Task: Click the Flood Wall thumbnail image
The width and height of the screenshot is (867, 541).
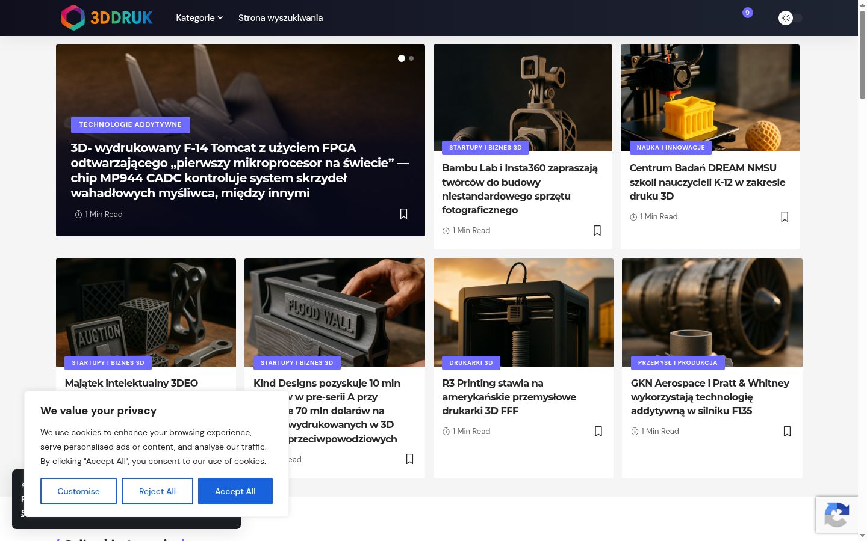Action: pyautogui.click(x=335, y=313)
